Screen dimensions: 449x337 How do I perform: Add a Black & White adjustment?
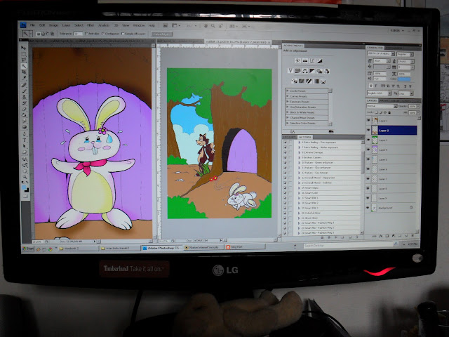pos(312,71)
